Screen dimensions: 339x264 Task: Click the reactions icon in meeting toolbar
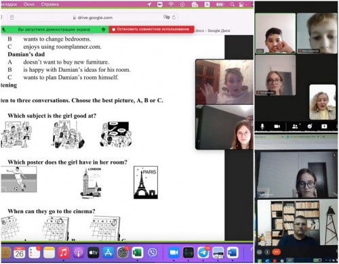(310, 127)
